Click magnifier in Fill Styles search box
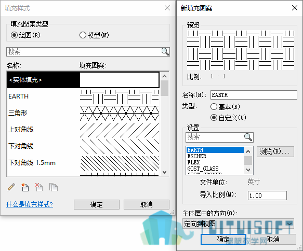The image size is (303, 251). pos(165,52)
